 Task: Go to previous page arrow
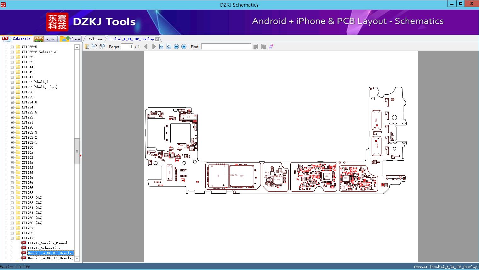145,47
